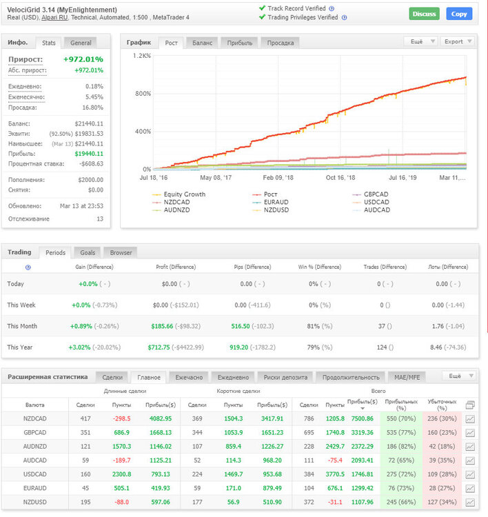
Task: Open the Ежечасно statistics tab
Action: pyautogui.click(x=189, y=378)
